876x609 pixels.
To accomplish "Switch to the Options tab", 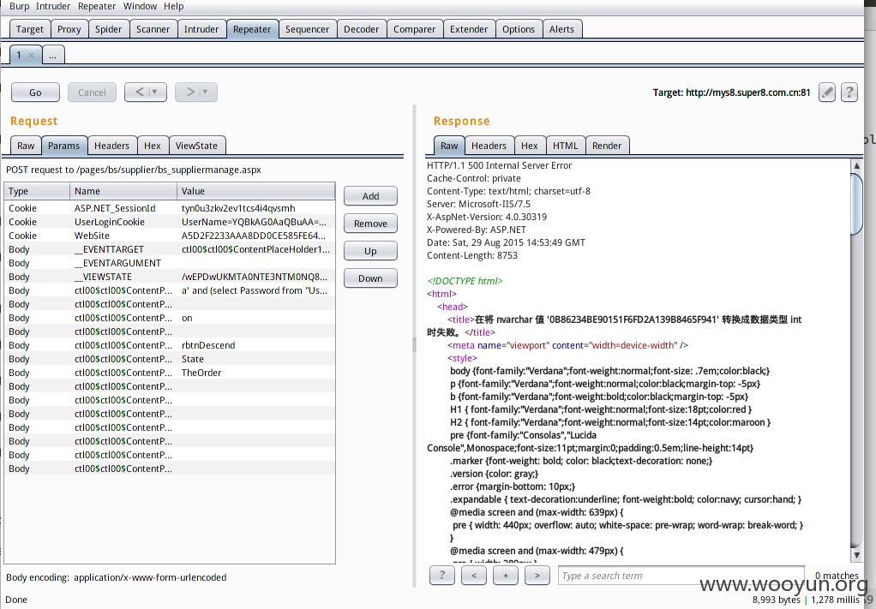I will point(519,29).
